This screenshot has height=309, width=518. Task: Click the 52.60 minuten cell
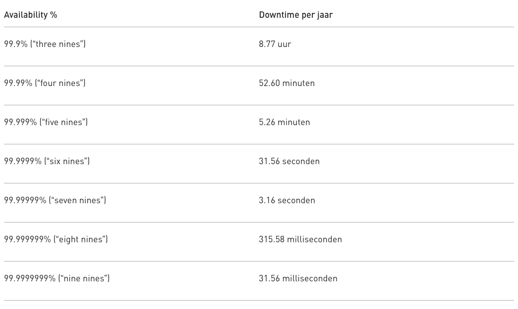(287, 83)
